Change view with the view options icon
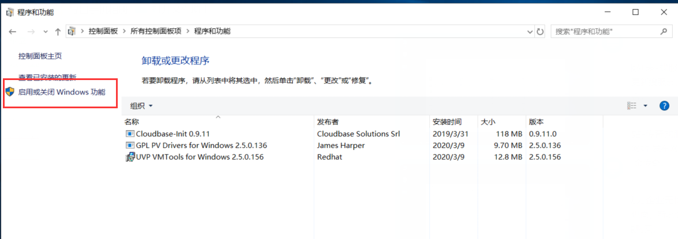 pos(632,106)
